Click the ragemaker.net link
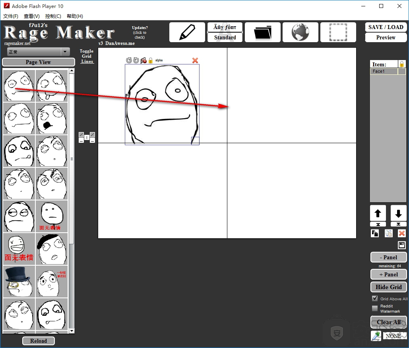 point(17,43)
